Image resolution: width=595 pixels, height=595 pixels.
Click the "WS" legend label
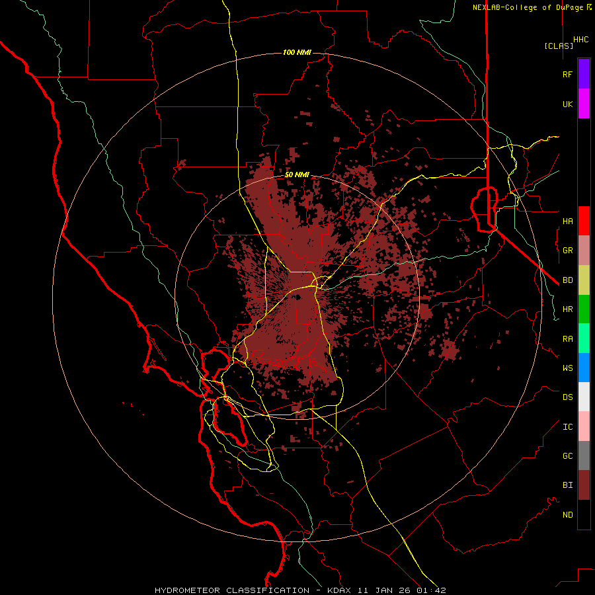coord(567,368)
